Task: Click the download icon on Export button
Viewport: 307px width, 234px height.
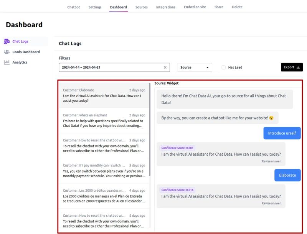Action: pyautogui.click(x=298, y=67)
